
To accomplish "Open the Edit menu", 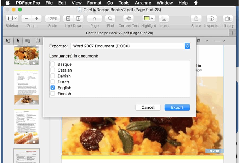I will [x=62, y=3].
